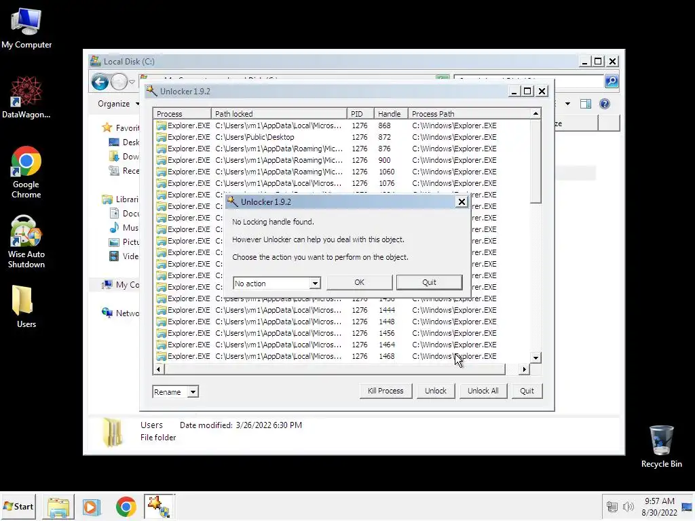Launch Google Chrome from the desktop
The image size is (695, 521).
(x=26, y=172)
